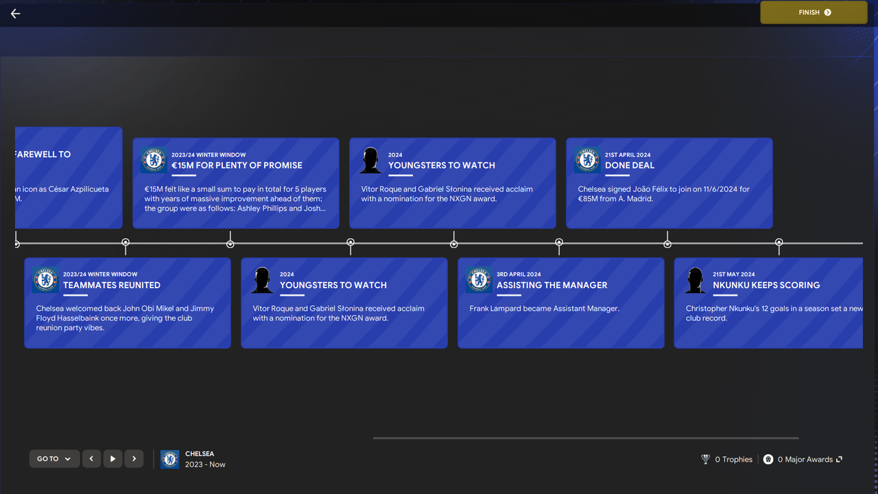The width and height of the screenshot is (878, 494).
Task: Open the 'NKUNKU KEEPS SCORING' event card
Action: coord(768,303)
